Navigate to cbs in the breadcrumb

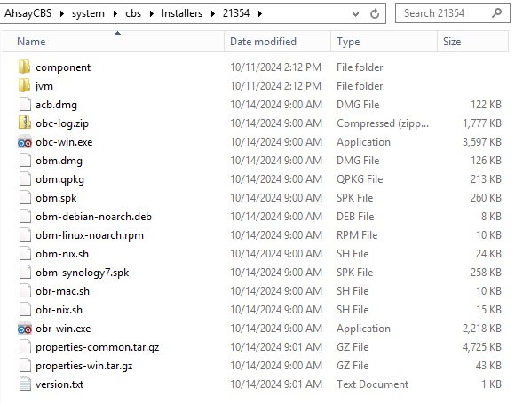[x=133, y=13]
